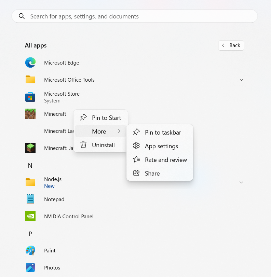Select the More menu entry

(x=100, y=131)
